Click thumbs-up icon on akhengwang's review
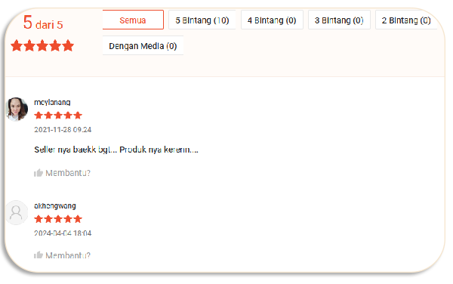 point(39,255)
